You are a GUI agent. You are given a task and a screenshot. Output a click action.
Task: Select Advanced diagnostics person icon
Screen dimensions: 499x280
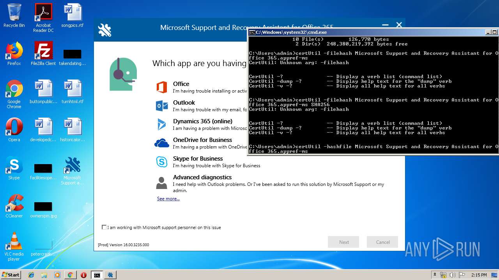pyautogui.click(x=162, y=183)
